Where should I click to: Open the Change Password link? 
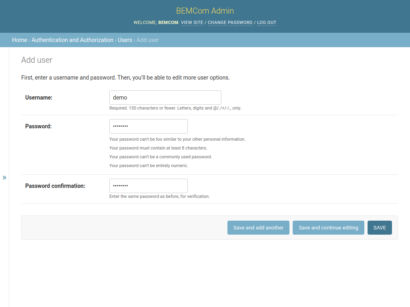tap(230, 22)
